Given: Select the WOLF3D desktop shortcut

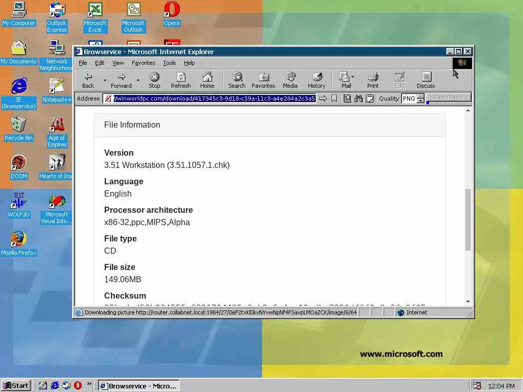Looking at the screenshot, I should coord(19,206).
